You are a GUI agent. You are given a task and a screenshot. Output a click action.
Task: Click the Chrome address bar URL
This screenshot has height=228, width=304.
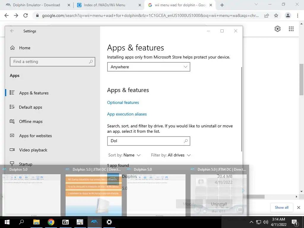150,15
